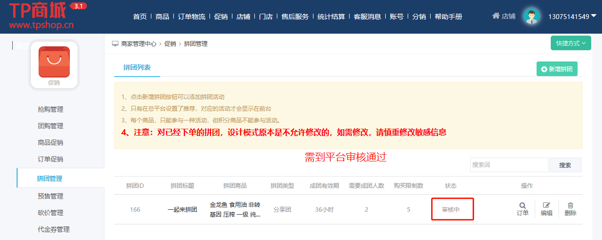Viewport: 602px width, 240px height.
Task: Click the red shopping bag promotion icon
Action: pyautogui.click(x=54, y=62)
